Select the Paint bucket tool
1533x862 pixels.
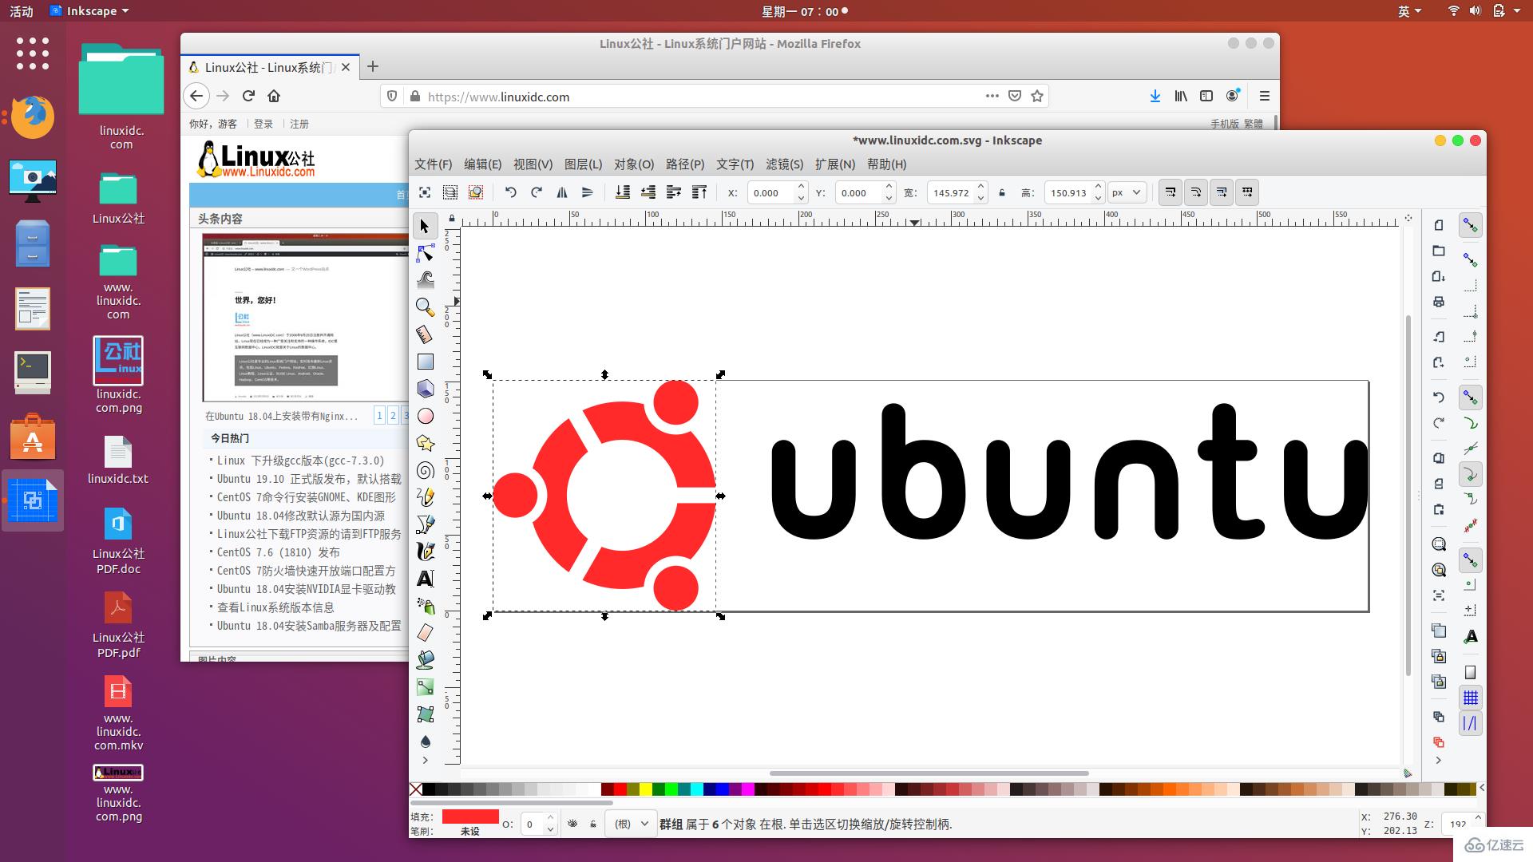pyautogui.click(x=425, y=660)
